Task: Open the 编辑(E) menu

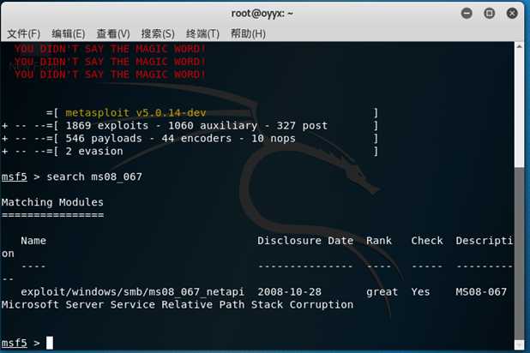Action: pos(68,33)
